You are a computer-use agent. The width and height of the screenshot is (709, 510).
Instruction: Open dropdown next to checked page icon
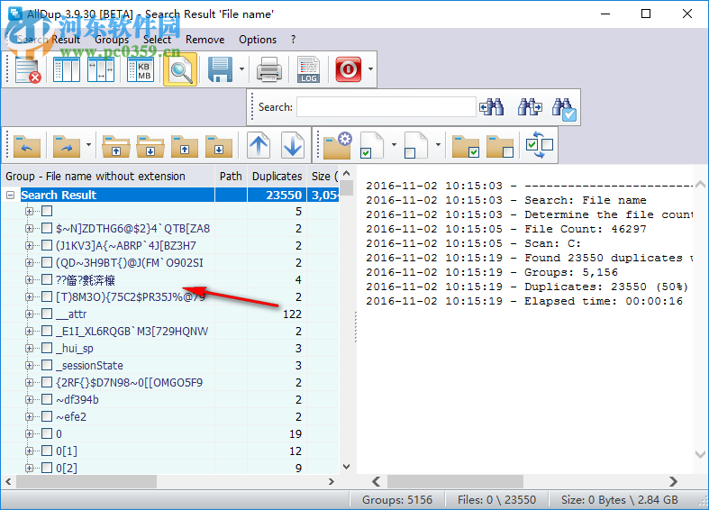tap(394, 145)
